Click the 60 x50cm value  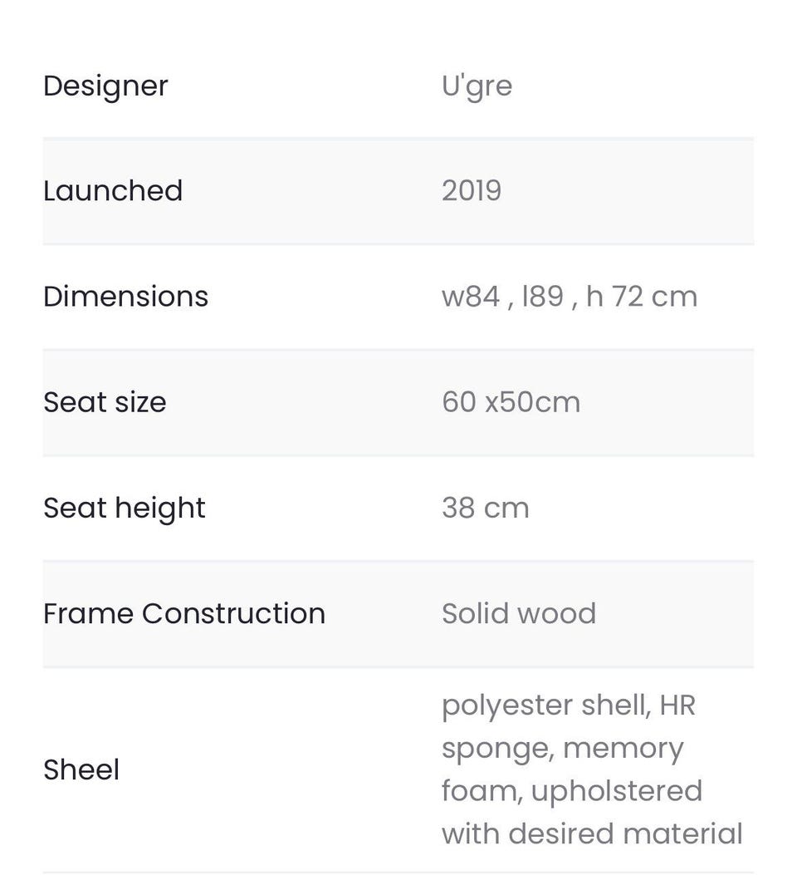(511, 402)
